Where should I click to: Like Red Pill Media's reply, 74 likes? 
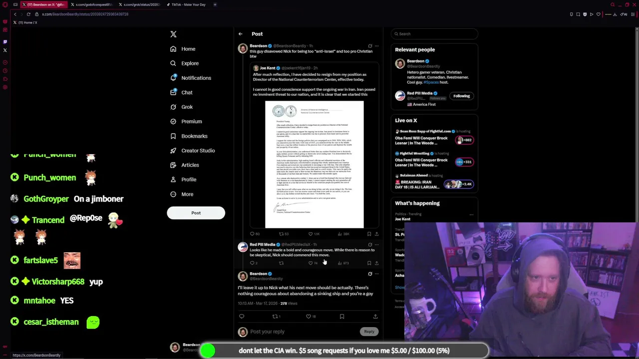tap(313, 263)
